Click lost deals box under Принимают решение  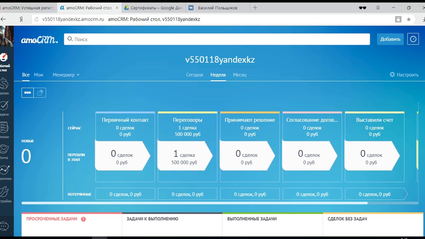(250, 194)
